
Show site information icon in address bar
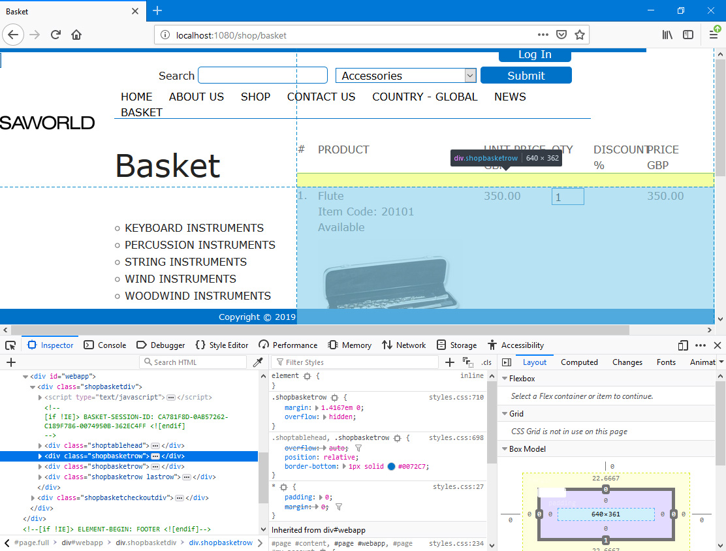pyautogui.click(x=165, y=35)
